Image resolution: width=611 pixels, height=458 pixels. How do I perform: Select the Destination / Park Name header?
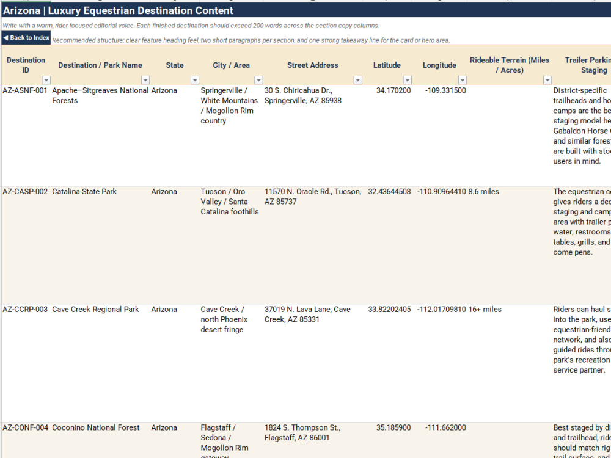pos(101,65)
